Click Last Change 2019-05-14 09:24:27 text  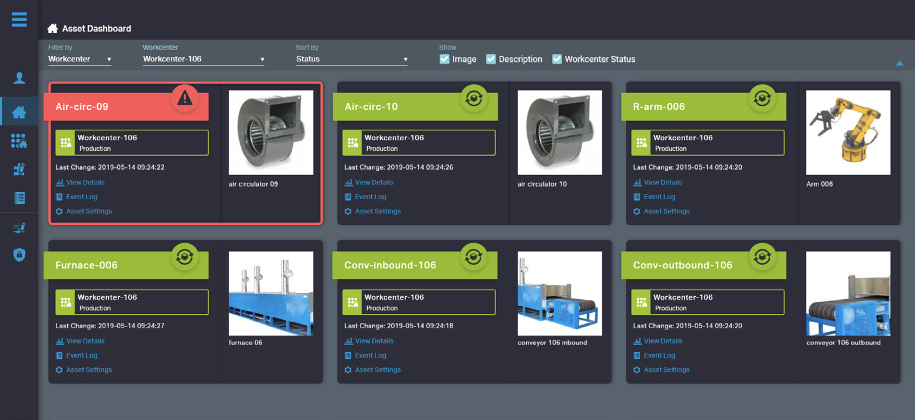click(x=110, y=326)
